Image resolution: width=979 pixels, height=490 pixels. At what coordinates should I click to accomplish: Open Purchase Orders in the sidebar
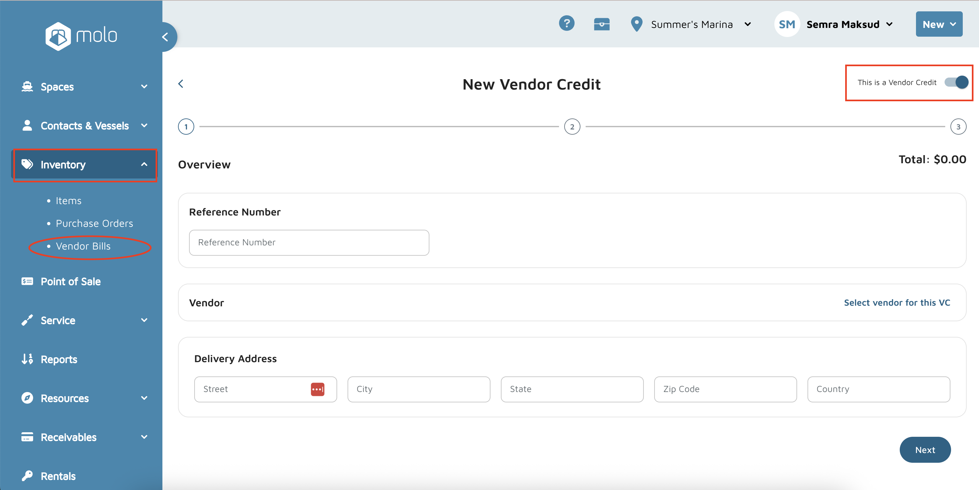point(94,224)
